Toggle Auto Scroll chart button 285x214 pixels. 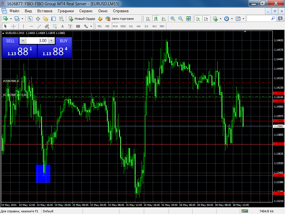(x=198, y=19)
